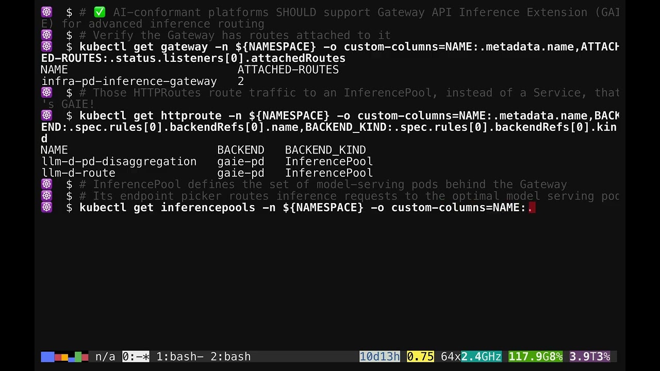Click the 64x CPU count indicator
This screenshot has width=660, height=371.
tap(451, 357)
